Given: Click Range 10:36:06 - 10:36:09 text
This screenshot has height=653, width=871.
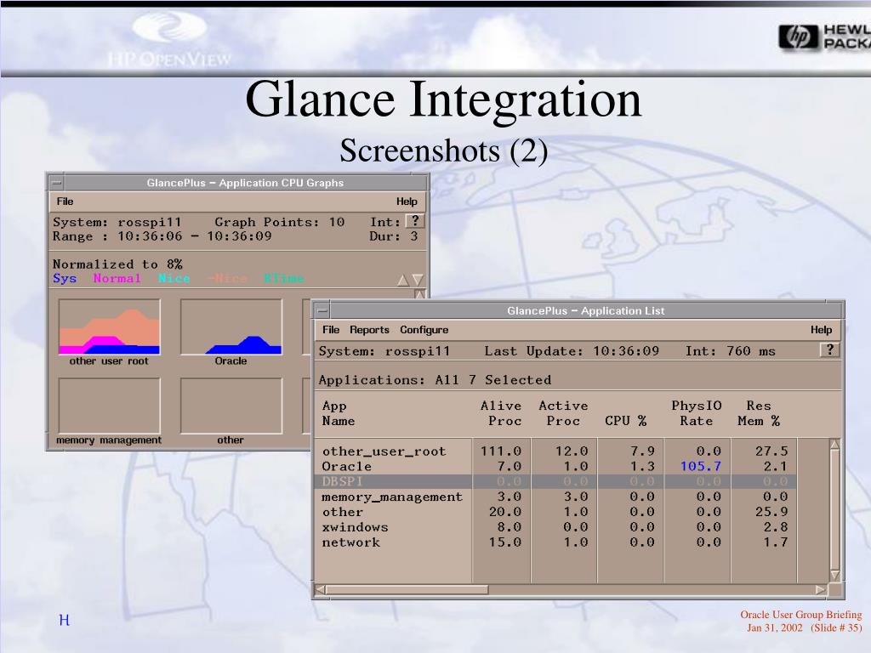Looking at the screenshot, I should (162, 236).
